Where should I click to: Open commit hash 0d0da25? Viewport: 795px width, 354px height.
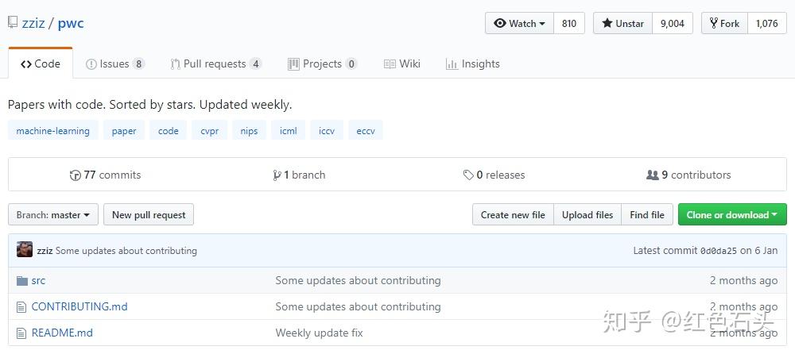pyautogui.click(x=719, y=251)
